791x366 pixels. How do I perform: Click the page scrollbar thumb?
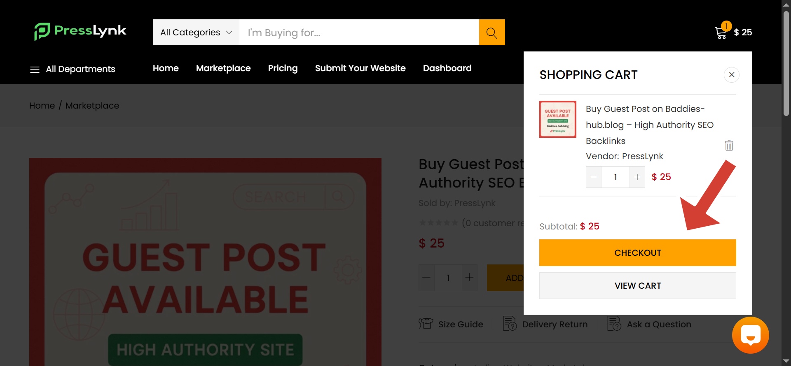(x=786, y=63)
